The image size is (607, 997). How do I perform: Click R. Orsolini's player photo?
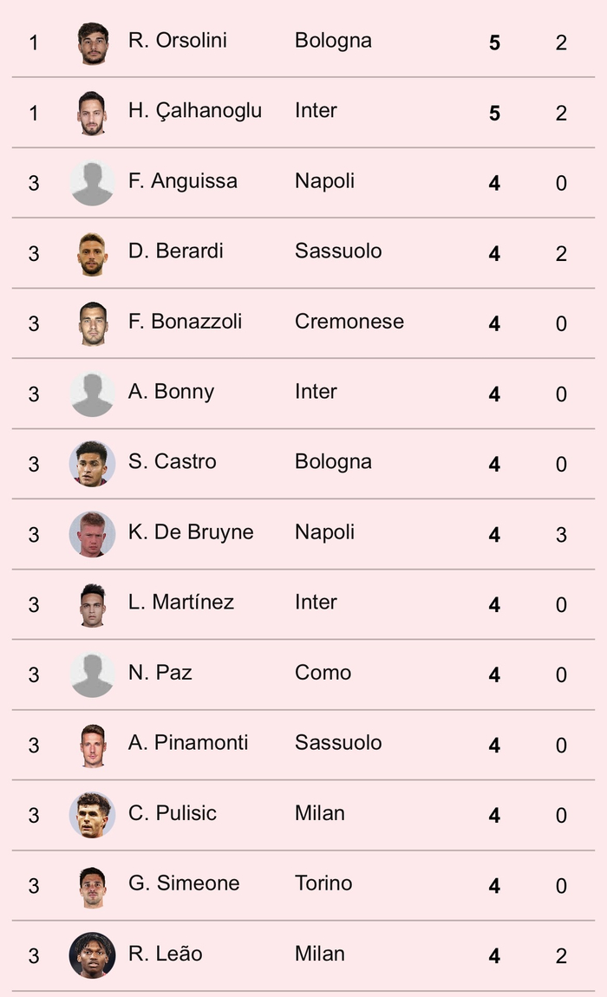92,42
